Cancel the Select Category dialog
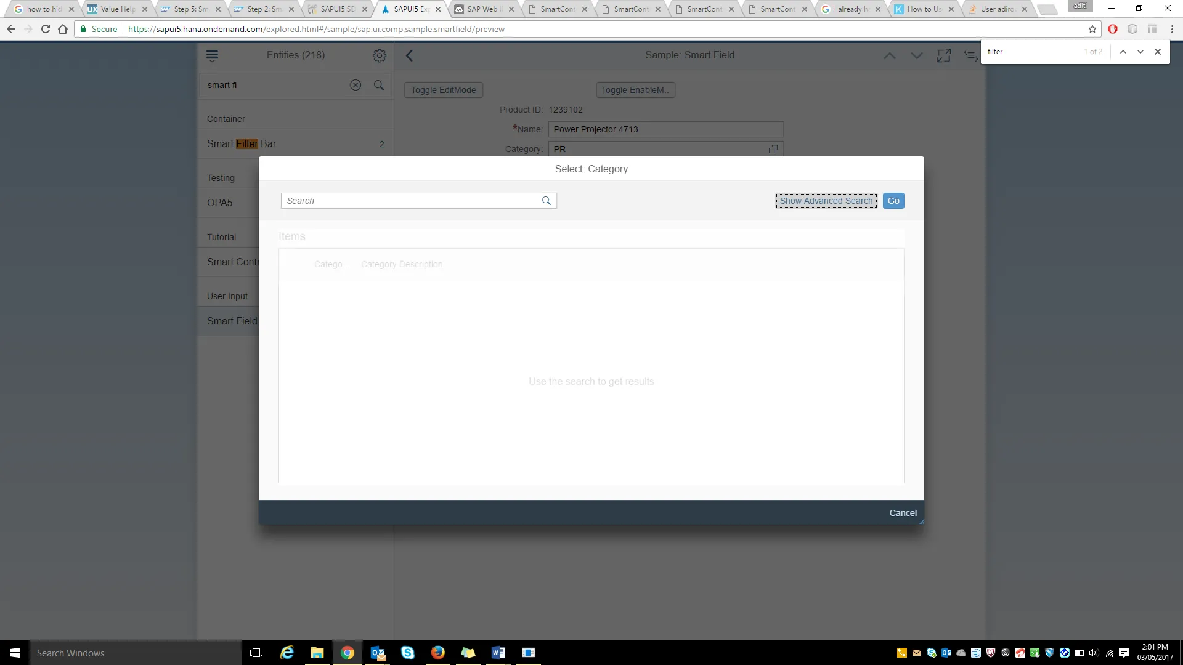Image resolution: width=1183 pixels, height=665 pixels. click(x=903, y=513)
